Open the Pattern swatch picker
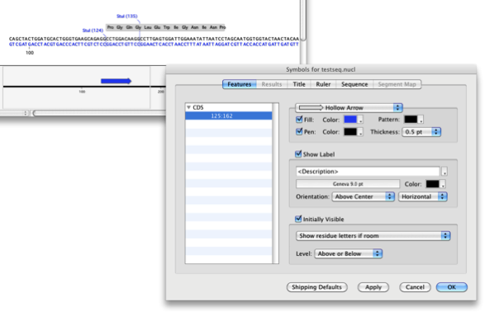The height and width of the screenshot is (317, 494). pyautogui.click(x=413, y=120)
